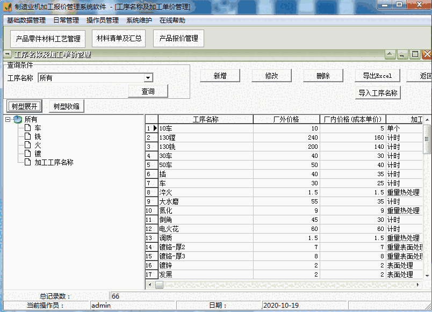Collapse the tree using 树型收缩
Screen dimensions: 432x312
point(66,105)
